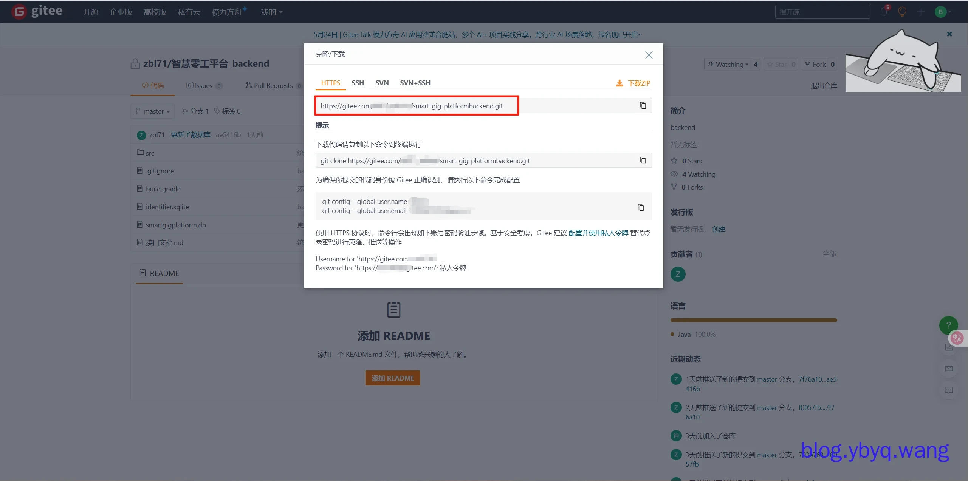This screenshot has height=481, width=968.
Task: Open commit message 更新了数据库
Action: coord(190,134)
